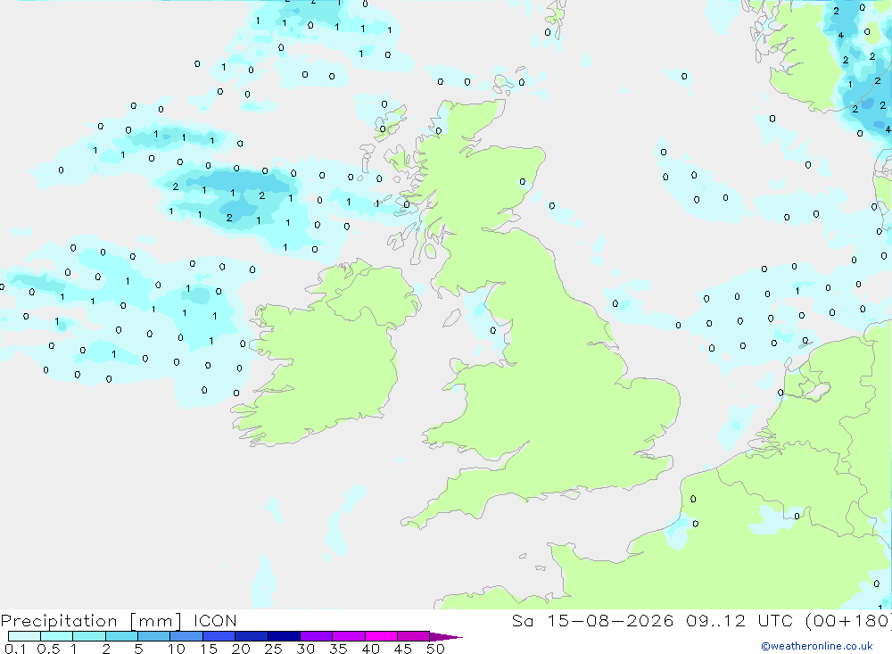
Task: Select the 30–35 mm violet legend swatch
Action: 316,636
